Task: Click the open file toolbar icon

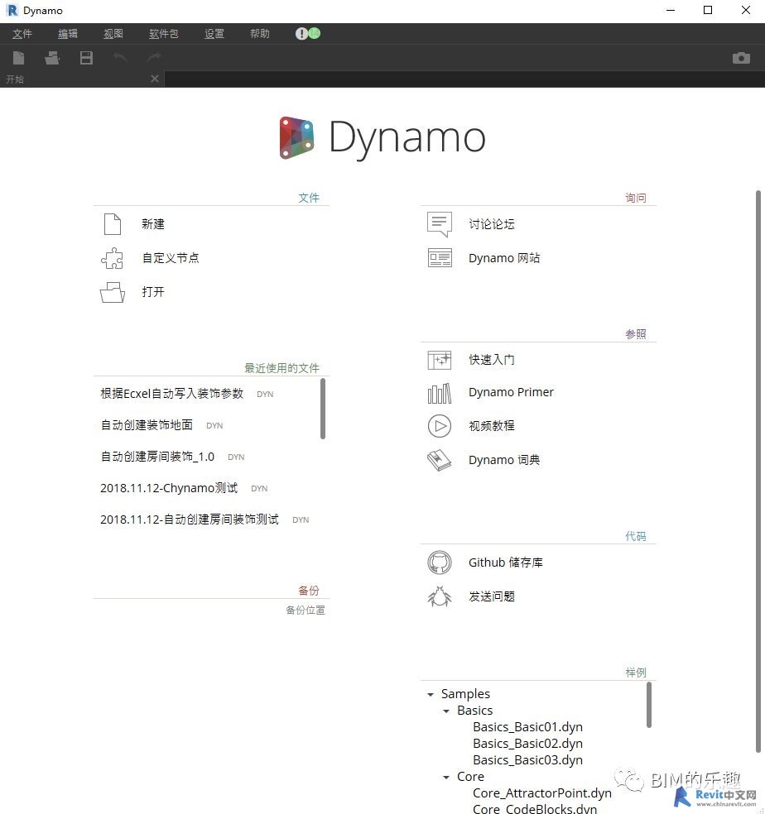Action: coord(52,58)
